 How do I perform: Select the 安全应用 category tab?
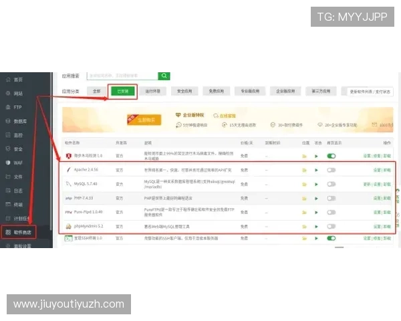click(184, 91)
